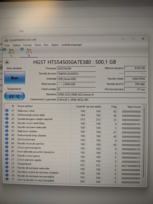Click status icon for Erori datorate șocurilor mecanice
Viewport: 153px width, 204px height.
pos(7,151)
